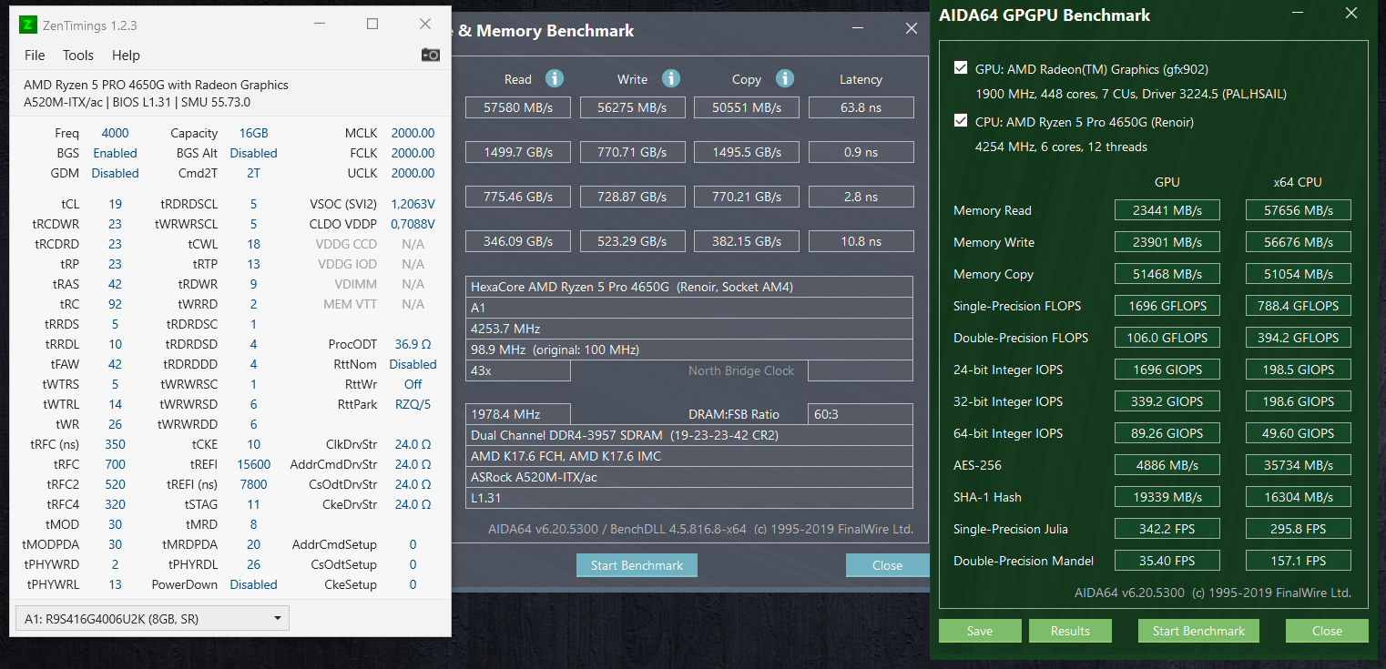The width and height of the screenshot is (1386, 669).
Task: Click the 'HexaCore AMD Ryzen 5 Pro 4650G' CPU field
Action: [x=689, y=287]
